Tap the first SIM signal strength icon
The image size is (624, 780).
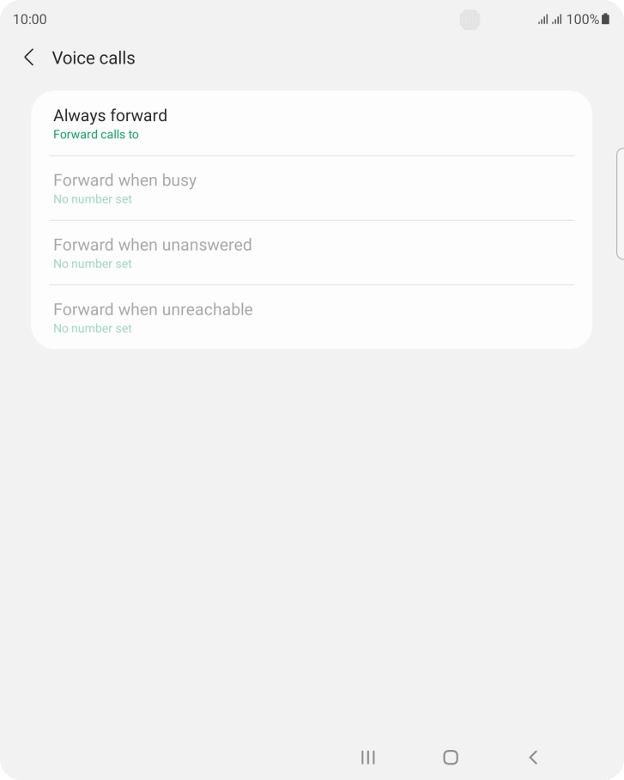pyautogui.click(x=542, y=19)
